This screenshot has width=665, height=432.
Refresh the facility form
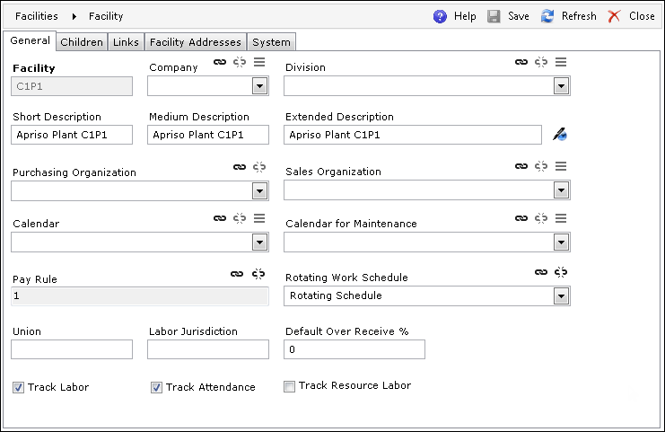click(x=568, y=16)
